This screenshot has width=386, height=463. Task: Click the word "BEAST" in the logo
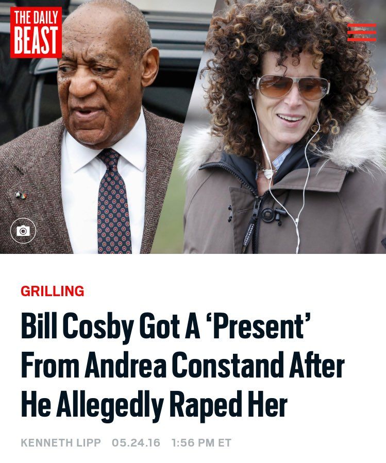(x=36, y=41)
